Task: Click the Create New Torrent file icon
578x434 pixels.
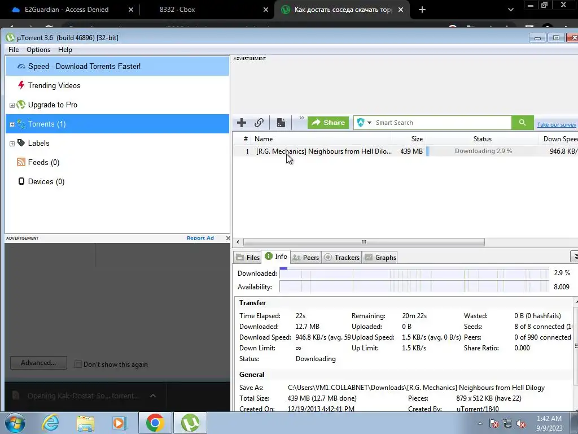Action: pos(281,123)
